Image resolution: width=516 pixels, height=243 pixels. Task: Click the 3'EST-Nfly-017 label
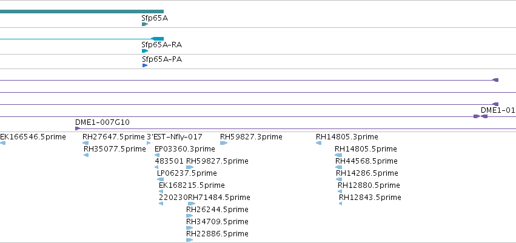click(175, 137)
